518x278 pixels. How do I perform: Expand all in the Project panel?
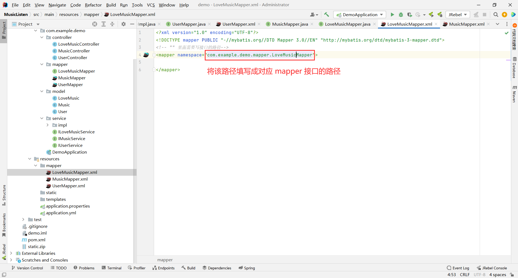(x=104, y=24)
